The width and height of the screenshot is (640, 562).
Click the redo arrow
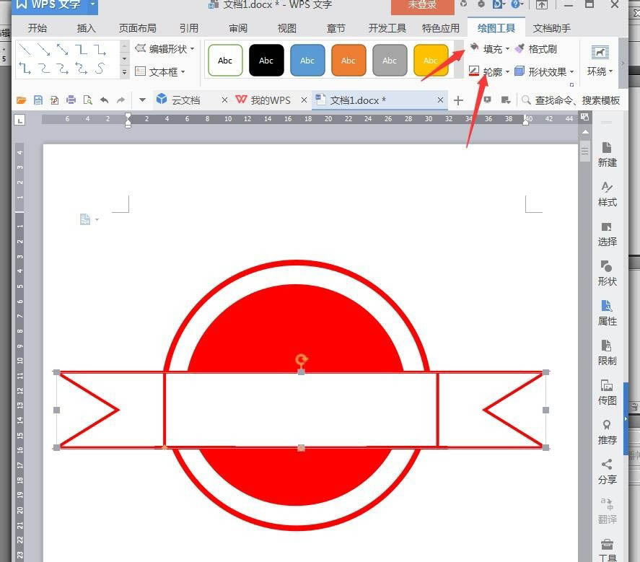click(120, 100)
